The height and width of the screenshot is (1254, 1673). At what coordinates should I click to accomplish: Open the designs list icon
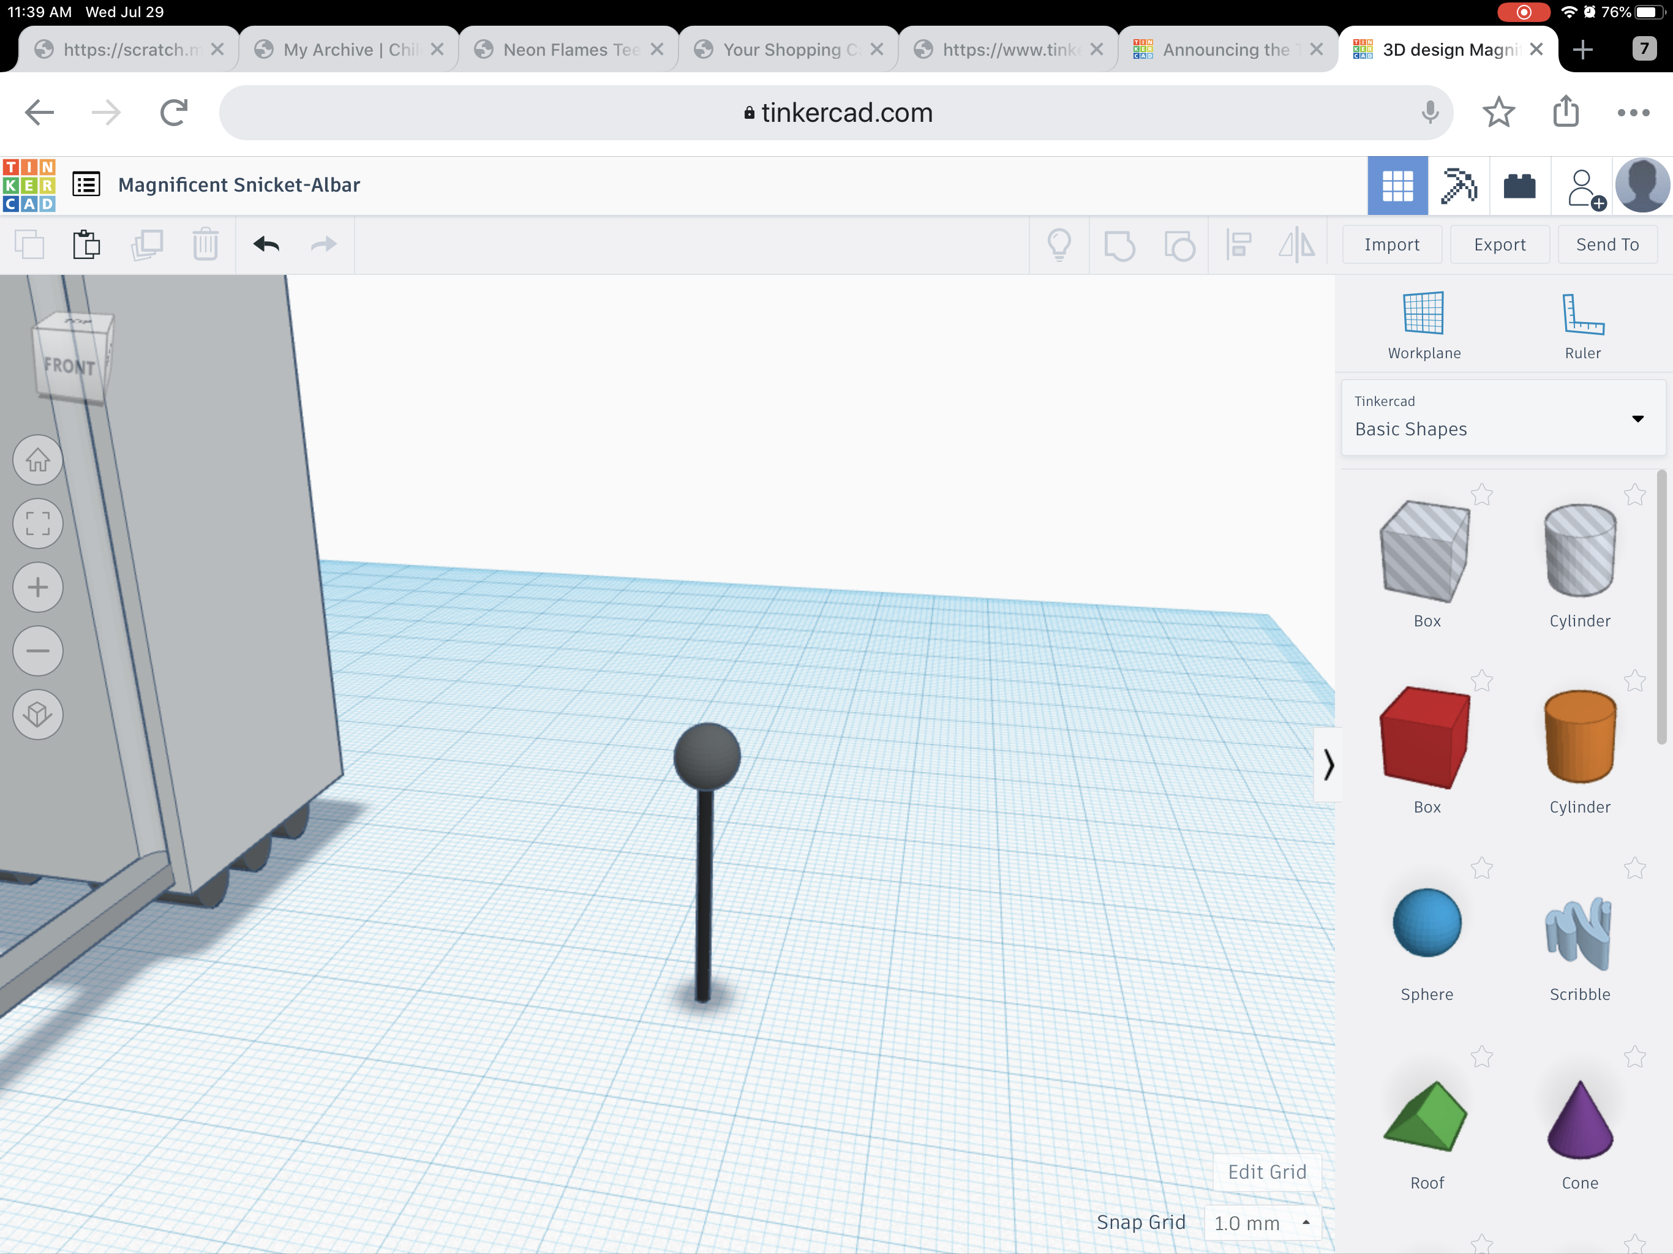tap(86, 184)
